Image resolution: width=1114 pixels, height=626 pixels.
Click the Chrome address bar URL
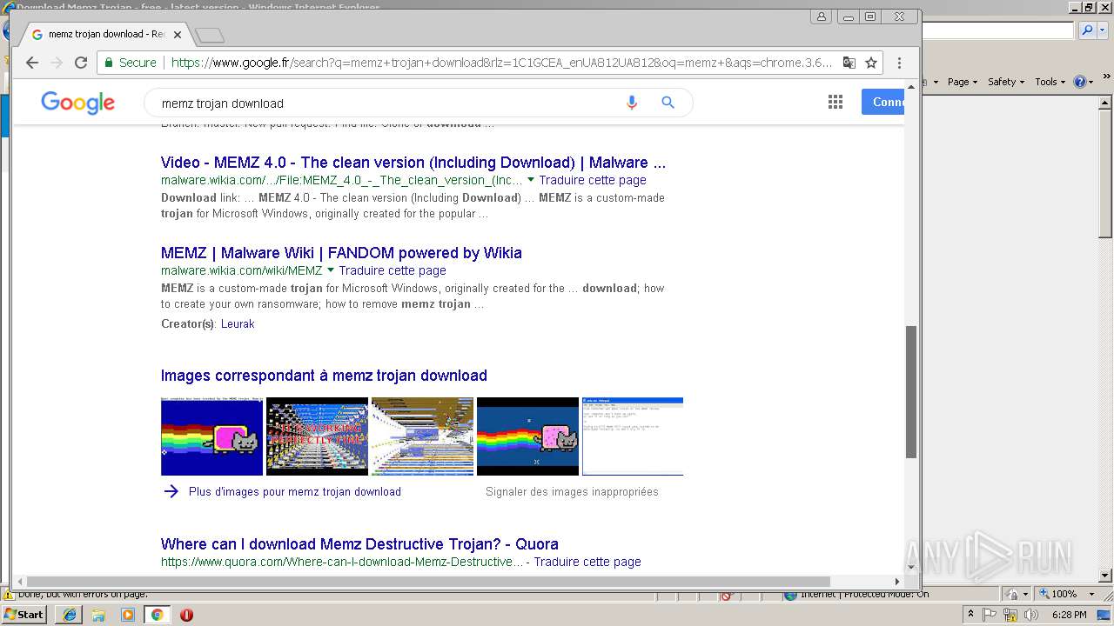click(x=501, y=63)
